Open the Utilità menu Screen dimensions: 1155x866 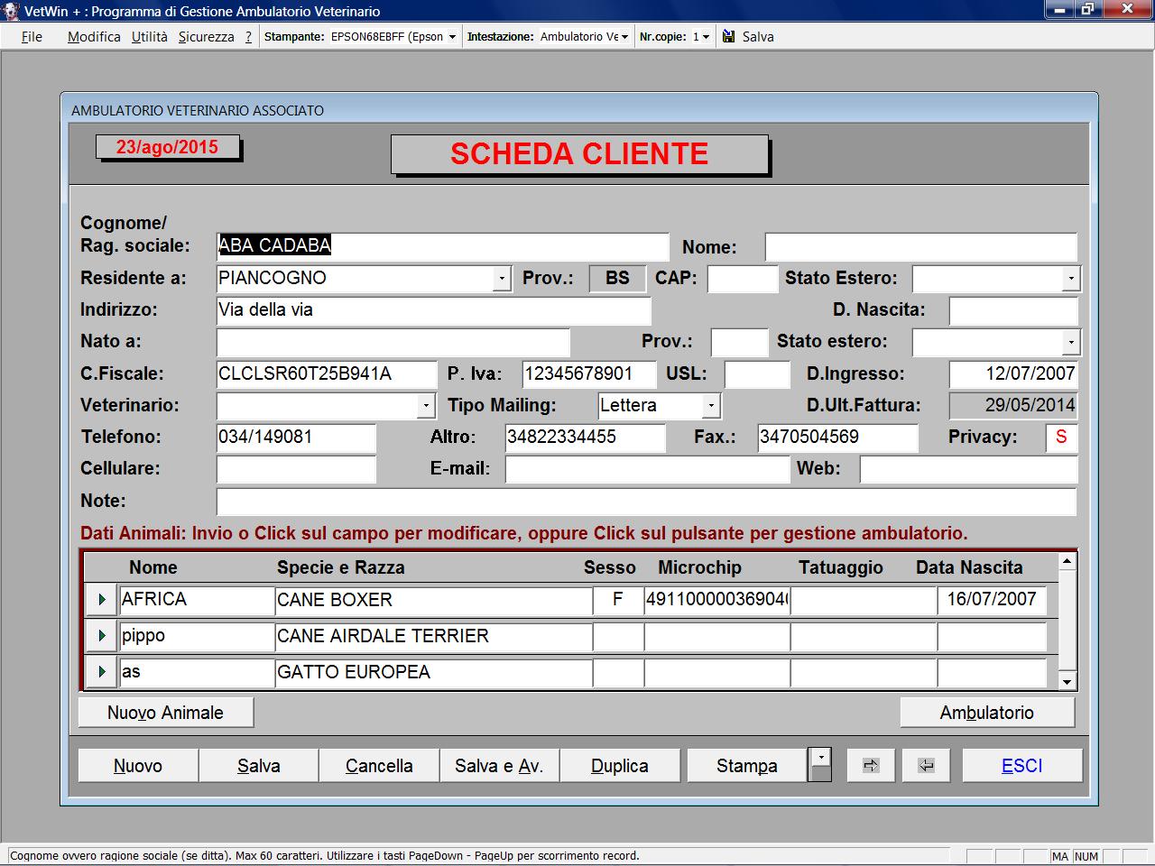[150, 37]
